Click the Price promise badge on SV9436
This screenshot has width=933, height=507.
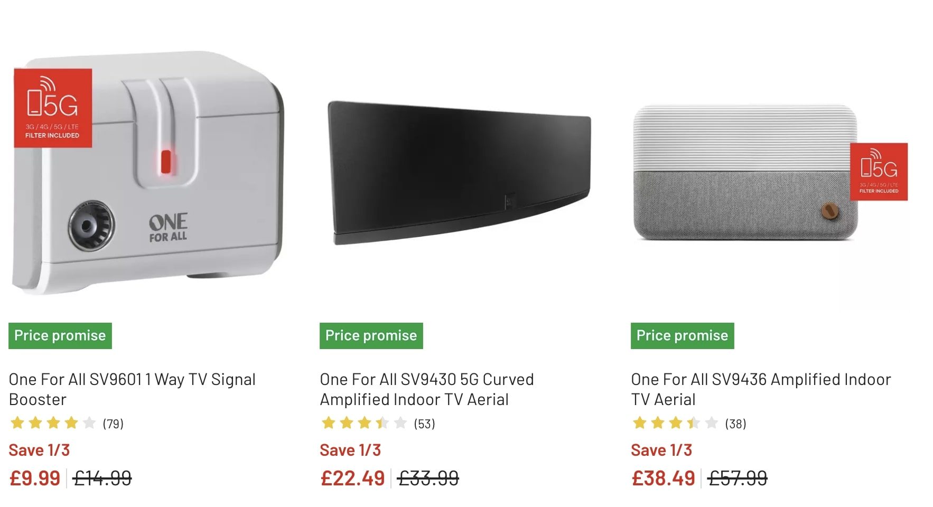(x=681, y=335)
